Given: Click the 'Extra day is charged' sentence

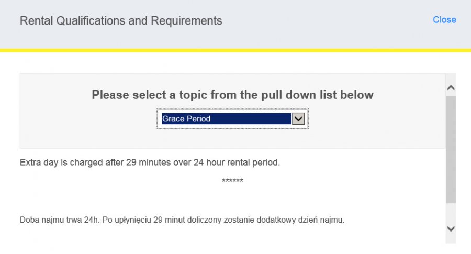Looking at the screenshot, I should 150,163.
